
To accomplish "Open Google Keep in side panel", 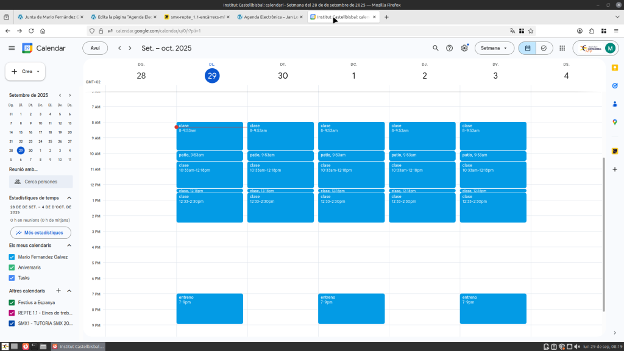I will click(615, 68).
